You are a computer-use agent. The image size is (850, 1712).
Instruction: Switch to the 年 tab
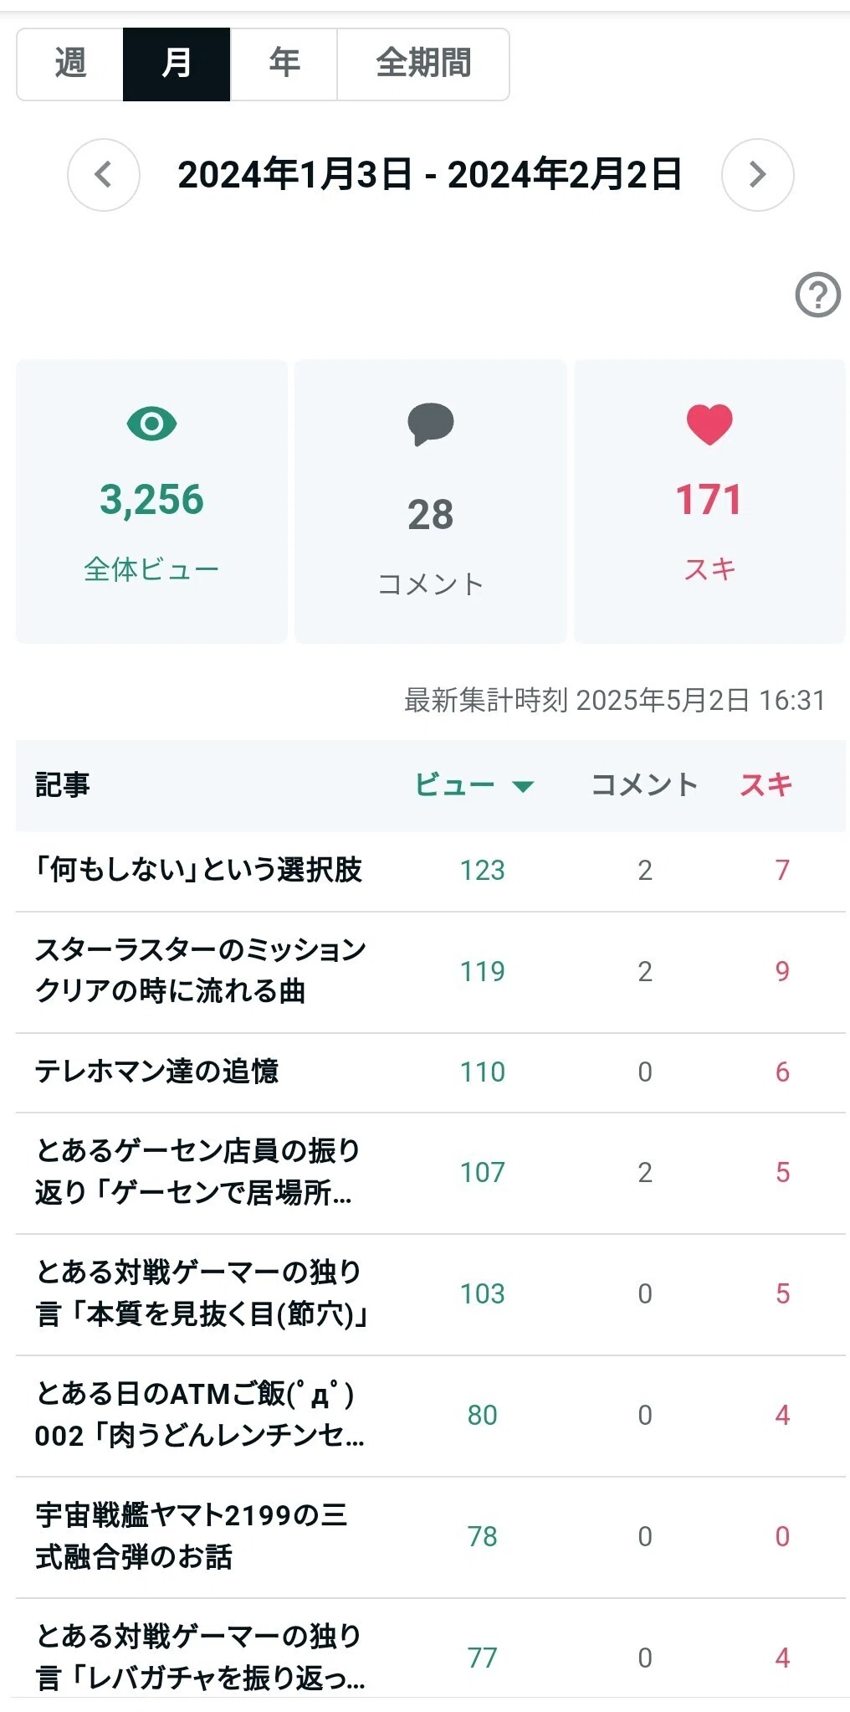pos(284,64)
